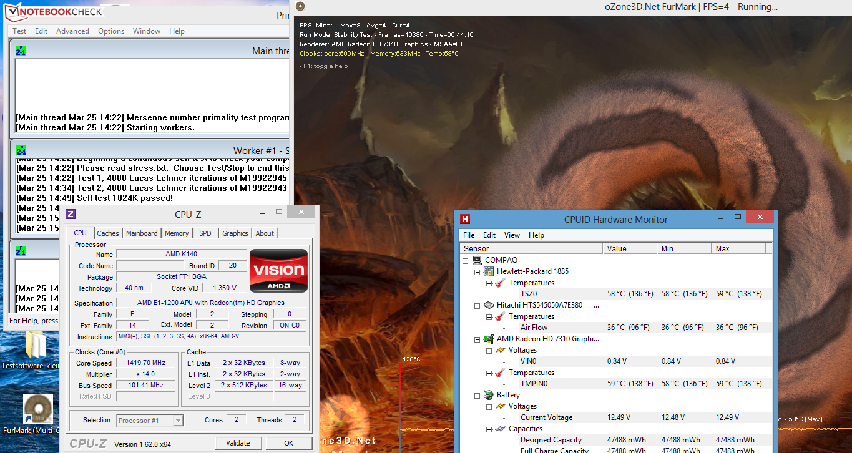Switch to the Caches tab in CPU-Z
The height and width of the screenshot is (453, 852).
[108, 233]
